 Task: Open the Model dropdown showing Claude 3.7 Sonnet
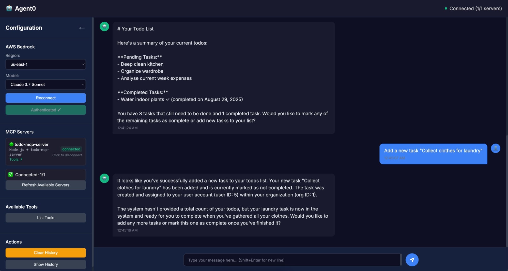click(46, 84)
